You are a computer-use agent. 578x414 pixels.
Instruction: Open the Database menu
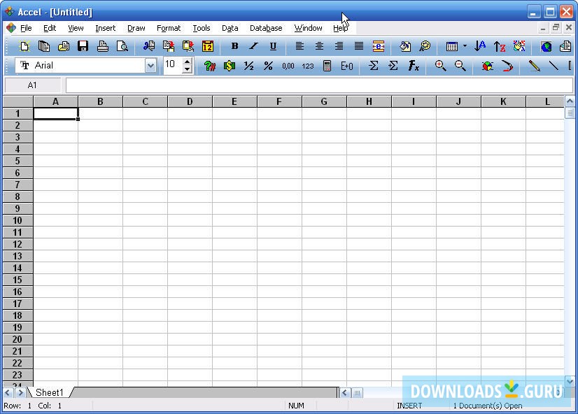click(x=266, y=28)
